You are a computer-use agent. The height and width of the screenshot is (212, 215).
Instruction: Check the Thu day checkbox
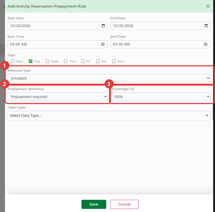66,61
